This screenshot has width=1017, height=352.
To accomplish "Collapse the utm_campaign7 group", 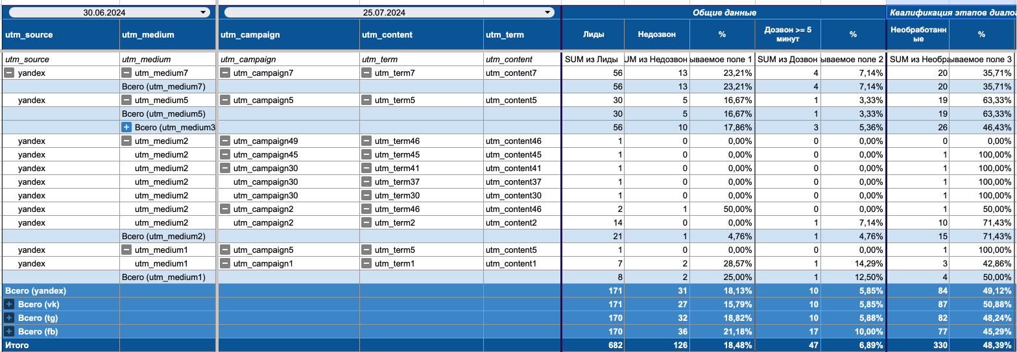I will (224, 73).
